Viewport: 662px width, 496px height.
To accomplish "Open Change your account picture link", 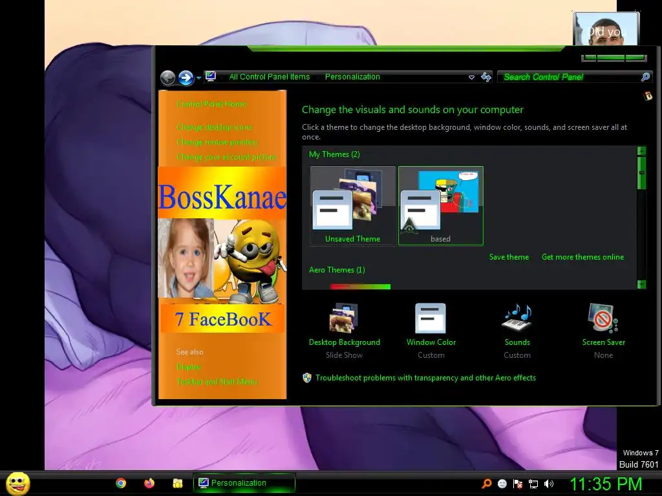I will pyautogui.click(x=226, y=157).
